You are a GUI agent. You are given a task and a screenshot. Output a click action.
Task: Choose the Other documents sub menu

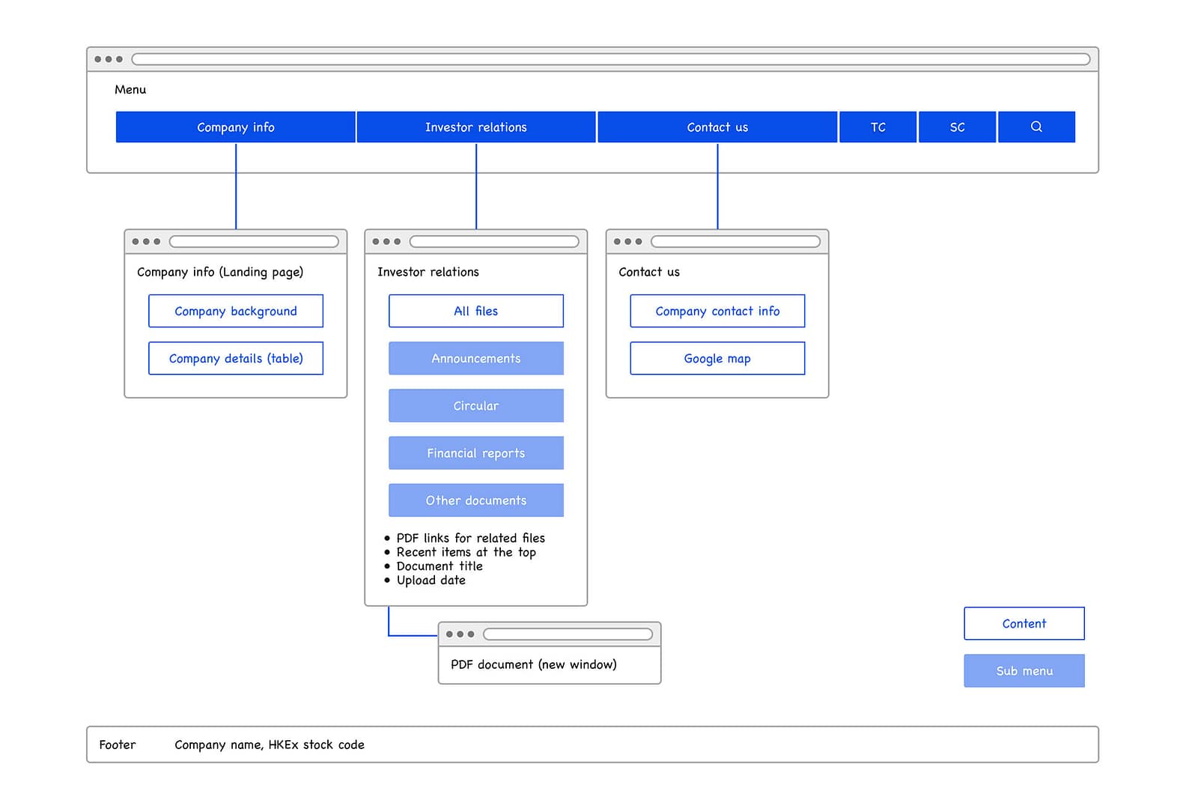pyautogui.click(x=475, y=500)
